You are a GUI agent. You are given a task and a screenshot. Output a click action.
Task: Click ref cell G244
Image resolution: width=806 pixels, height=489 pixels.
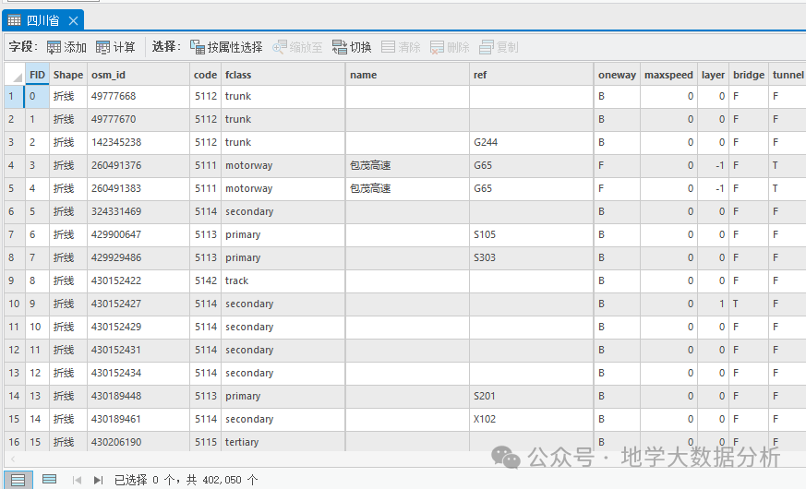532,142
